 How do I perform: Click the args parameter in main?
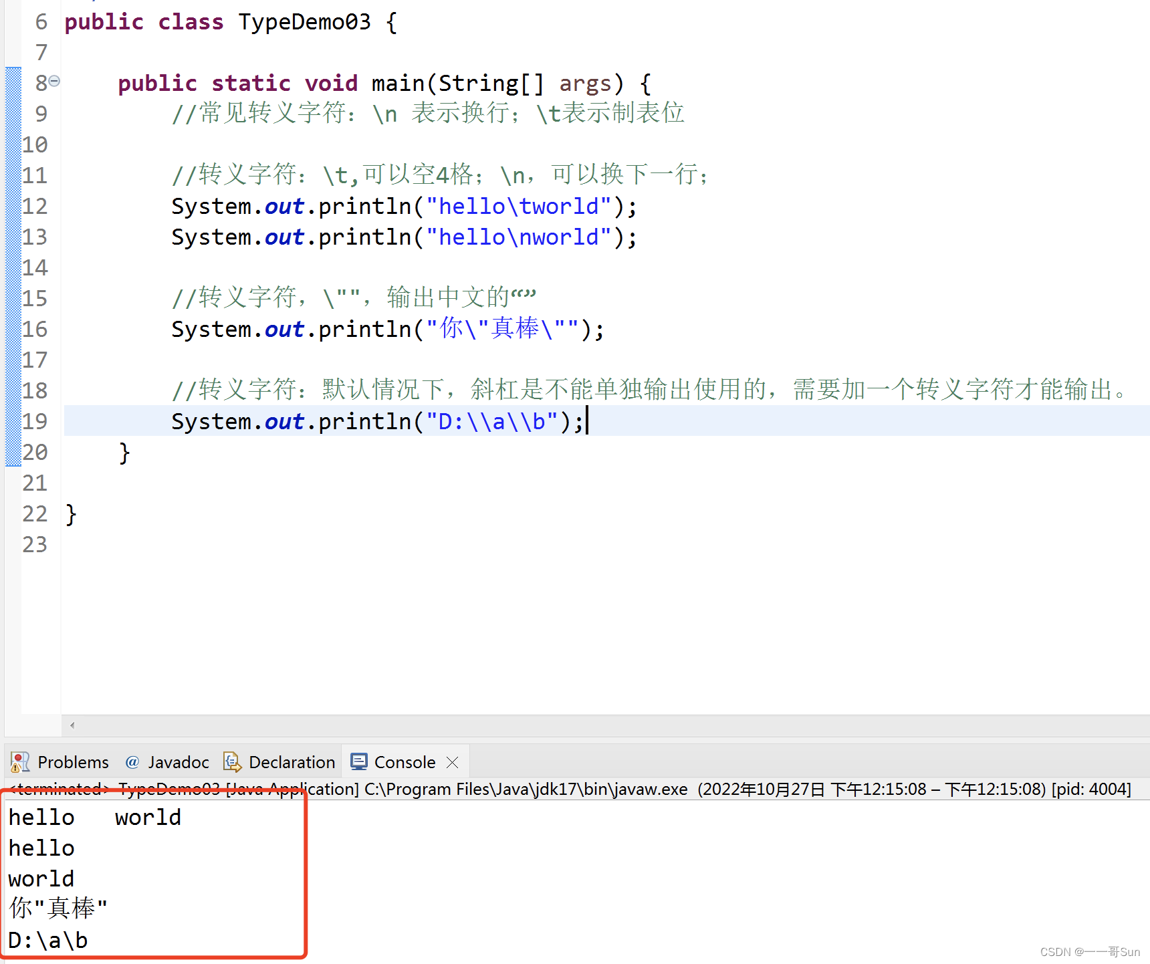click(585, 84)
